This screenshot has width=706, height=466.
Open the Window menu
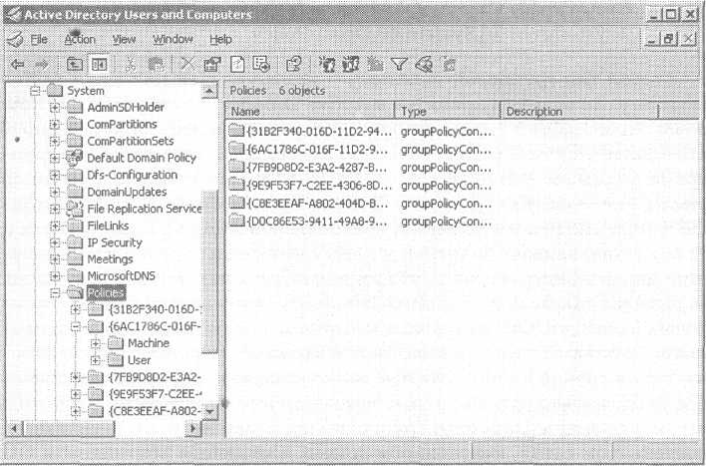pyautogui.click(x=173, y=40)
